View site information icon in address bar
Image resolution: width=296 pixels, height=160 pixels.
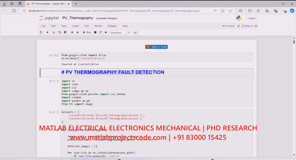24,11
